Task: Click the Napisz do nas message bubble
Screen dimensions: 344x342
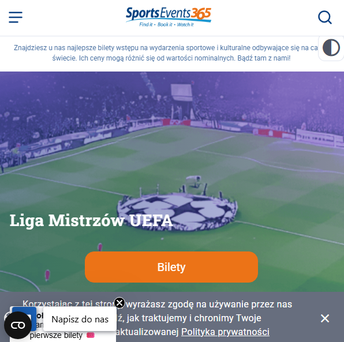Action: coord(80,319)
